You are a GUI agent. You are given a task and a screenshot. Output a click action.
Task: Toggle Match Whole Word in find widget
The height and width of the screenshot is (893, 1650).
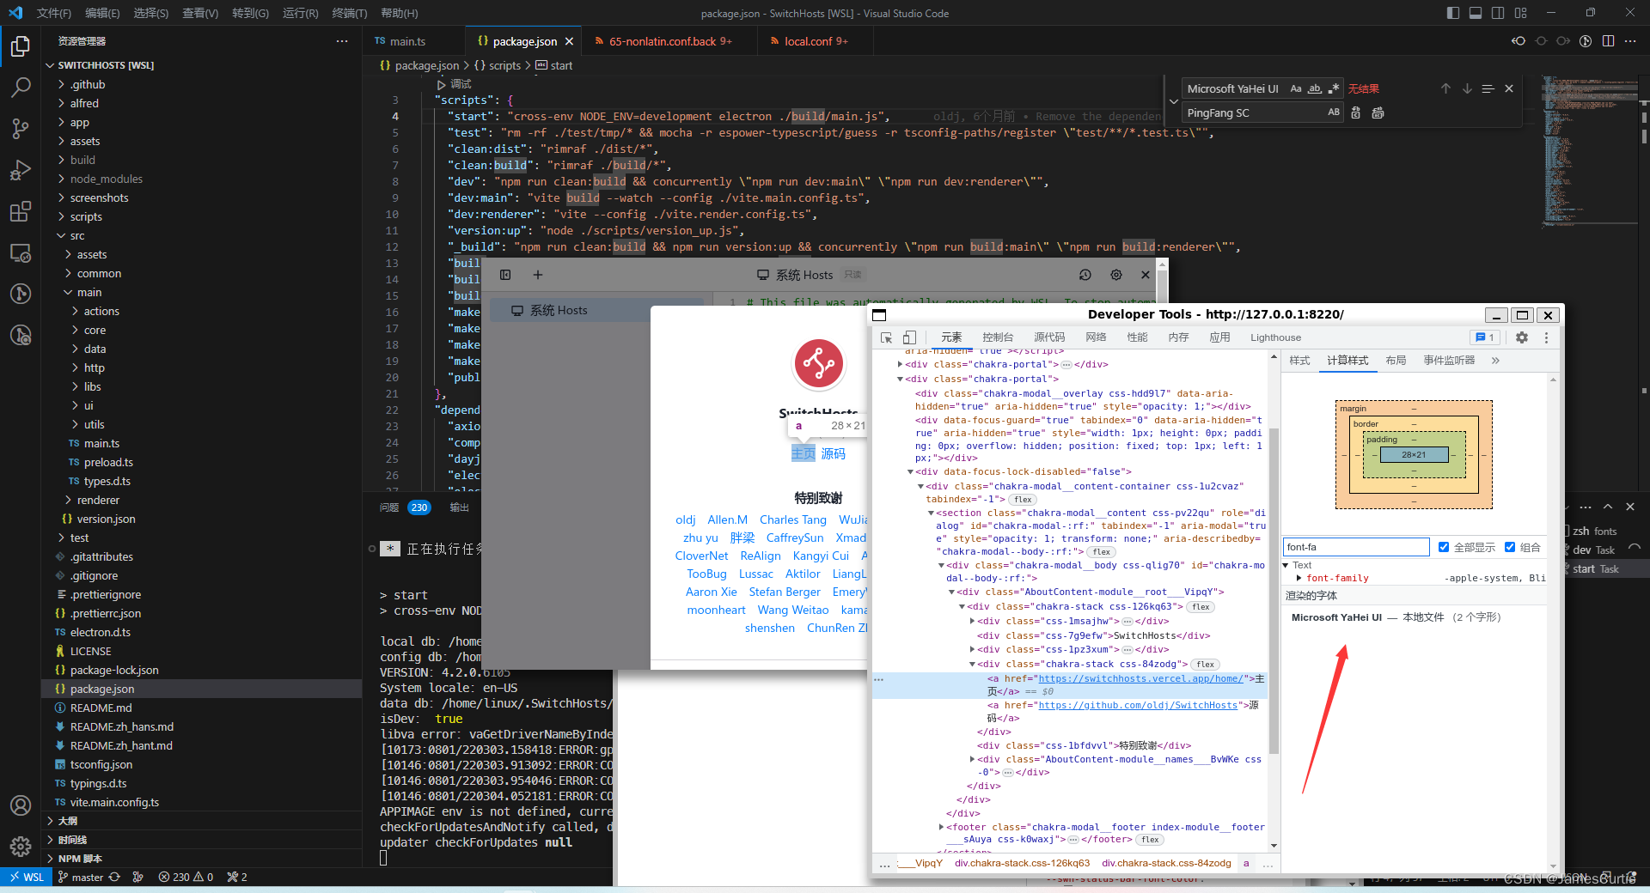tap(1315, 88)
